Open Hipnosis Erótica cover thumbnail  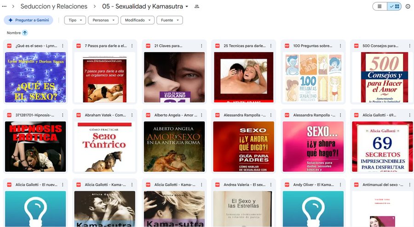(x=35, y=147)
